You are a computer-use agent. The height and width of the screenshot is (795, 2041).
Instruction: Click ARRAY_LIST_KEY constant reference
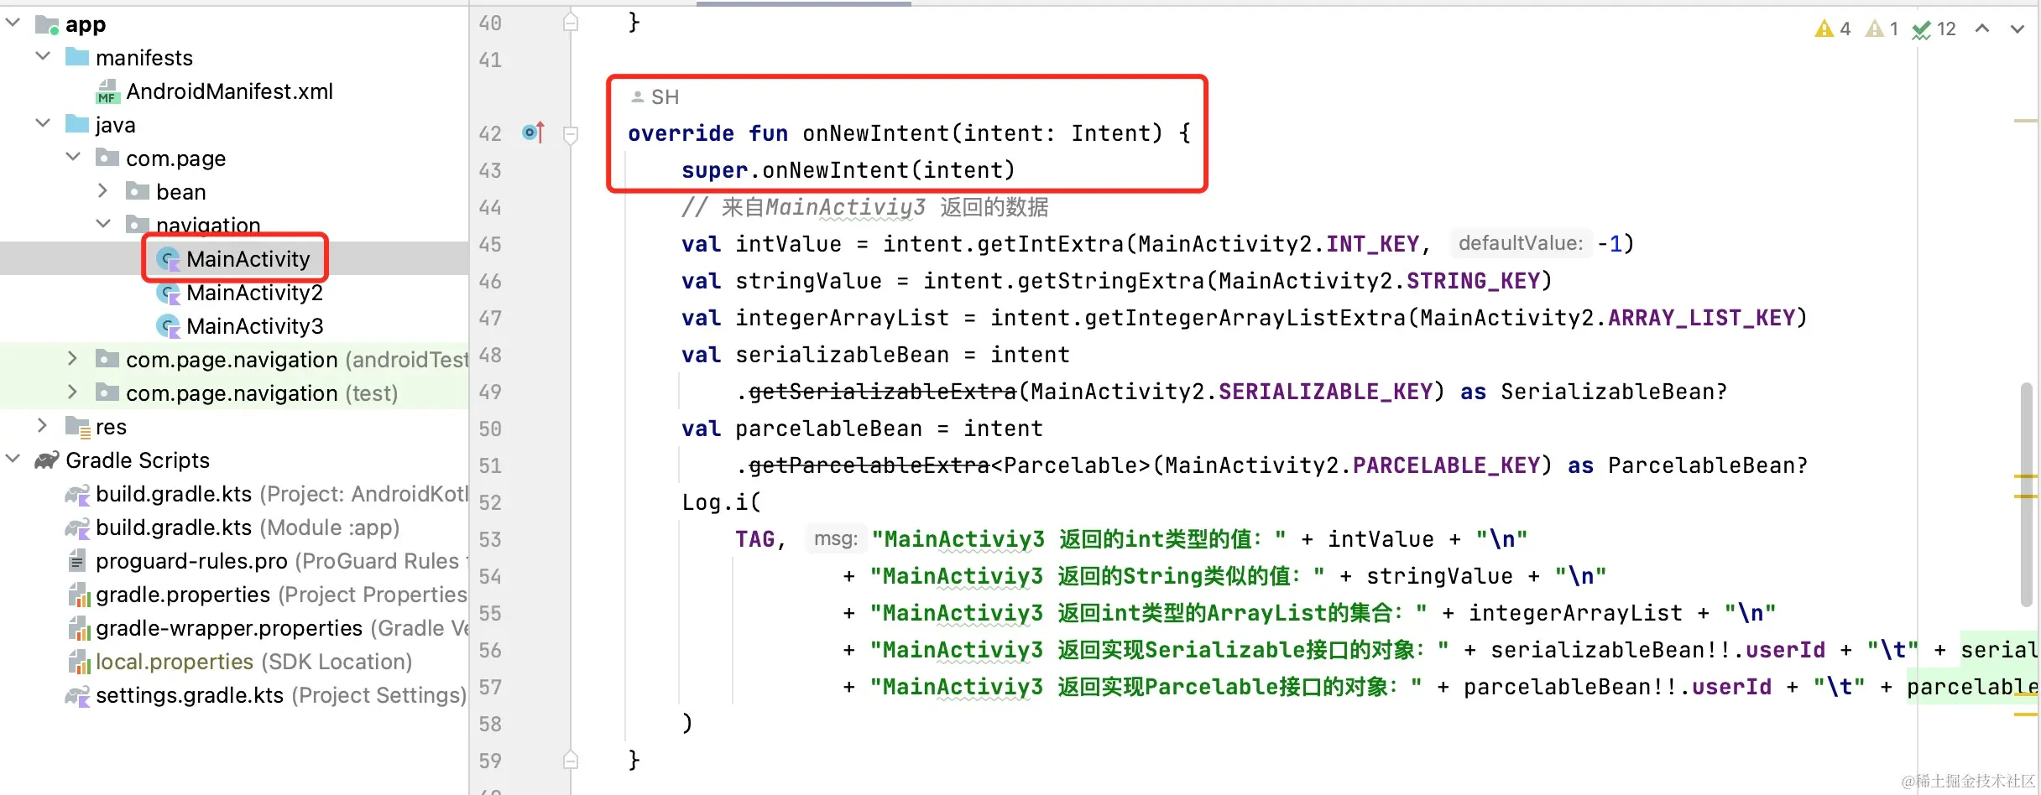[1701, 317]
